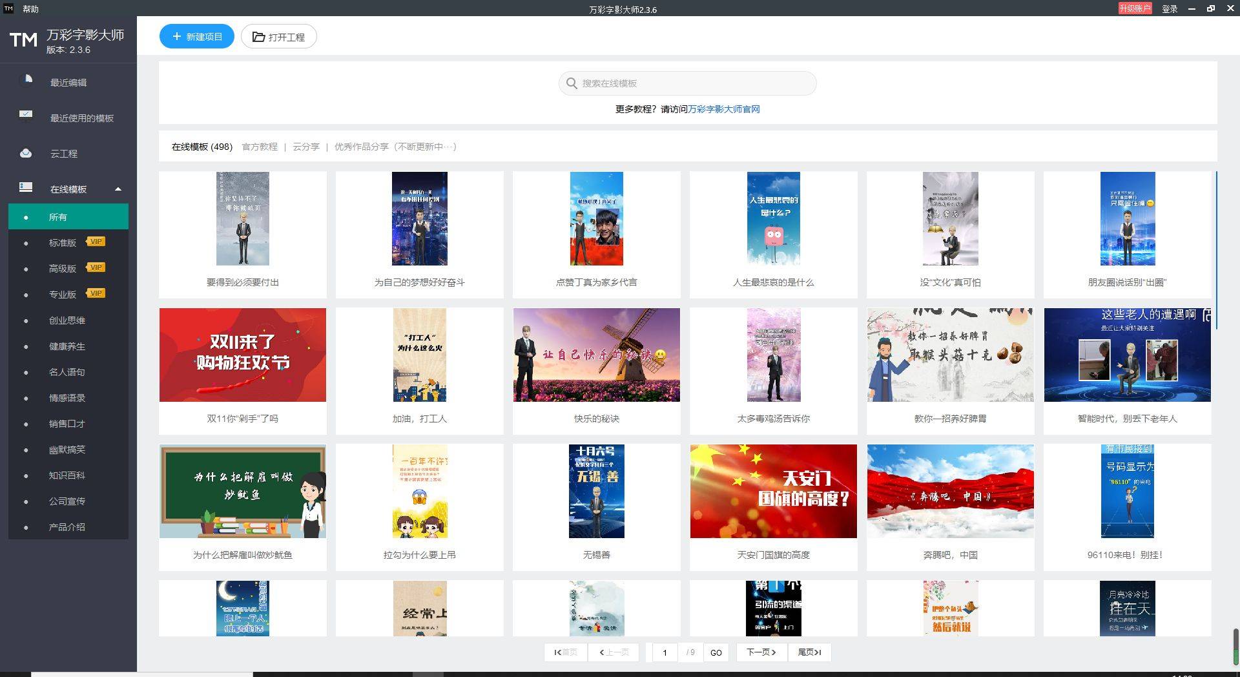Open the 双11你"剁手"了吗 template thumbnail
This screenshot has width=1240, height=677.
click(243, 355)
